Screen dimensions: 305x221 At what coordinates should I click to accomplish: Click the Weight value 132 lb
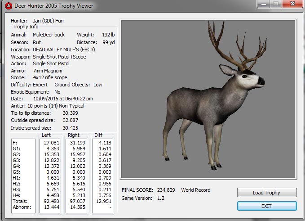[108, 35]
